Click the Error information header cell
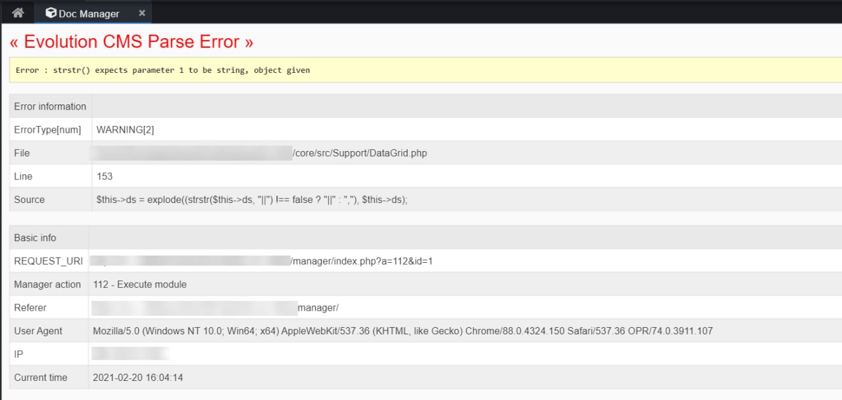This screenshot has width=842, height=400. (50, 106)
